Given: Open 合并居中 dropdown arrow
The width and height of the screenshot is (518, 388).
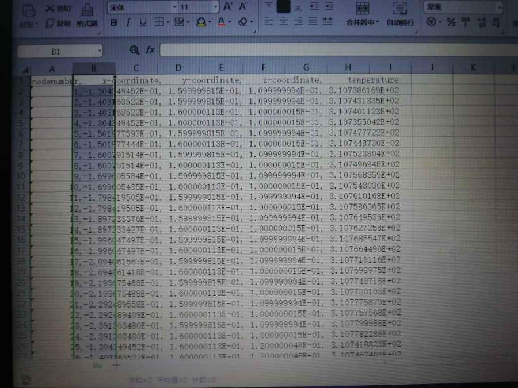Looking at the screenshot, I should (378, 23).
